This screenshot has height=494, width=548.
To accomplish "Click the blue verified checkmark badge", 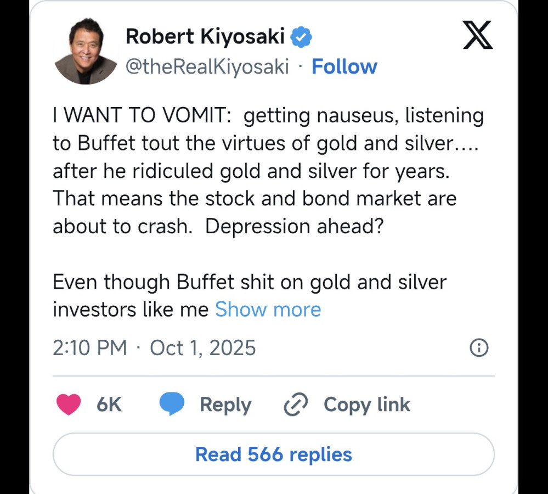I will pyautogui.click(x=301, y=37).
